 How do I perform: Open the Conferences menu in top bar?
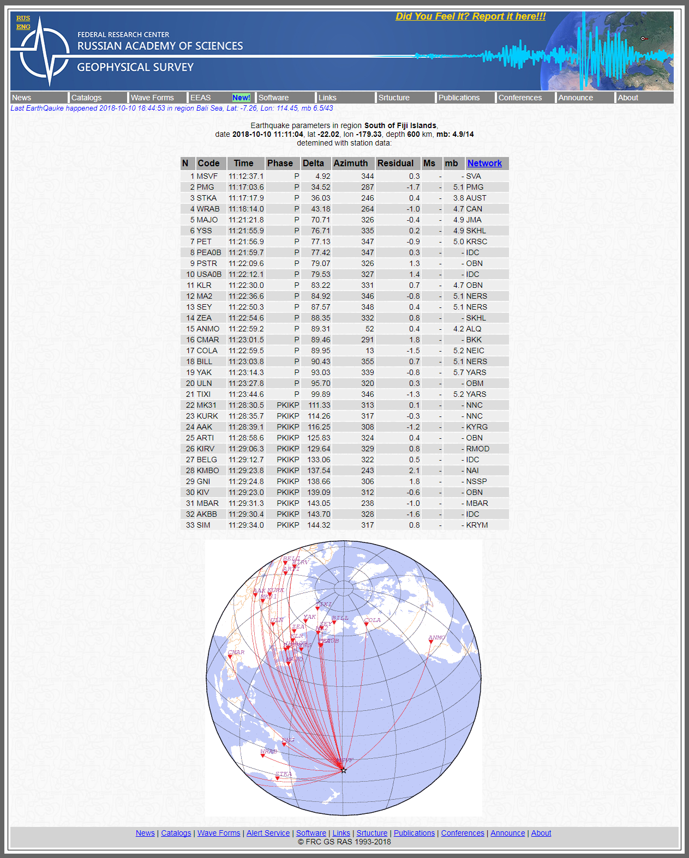click(520, 98)
